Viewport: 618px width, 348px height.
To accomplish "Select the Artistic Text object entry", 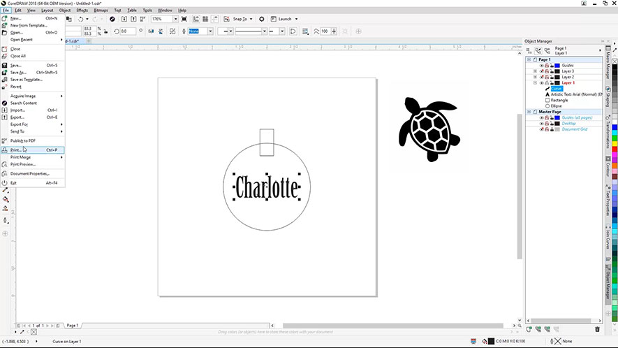I will [573, 94].
